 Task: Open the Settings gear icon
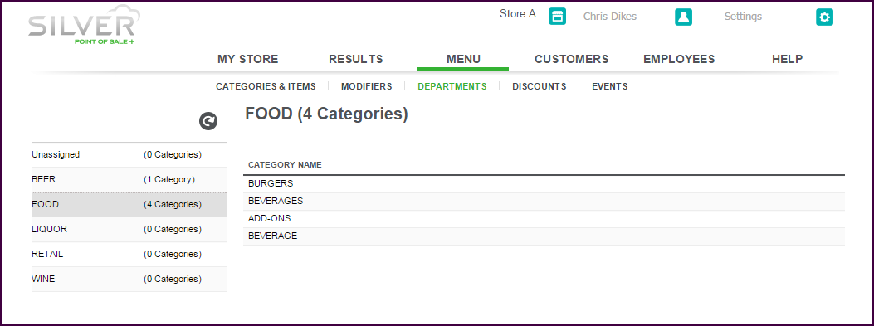[x=824, y=17]
